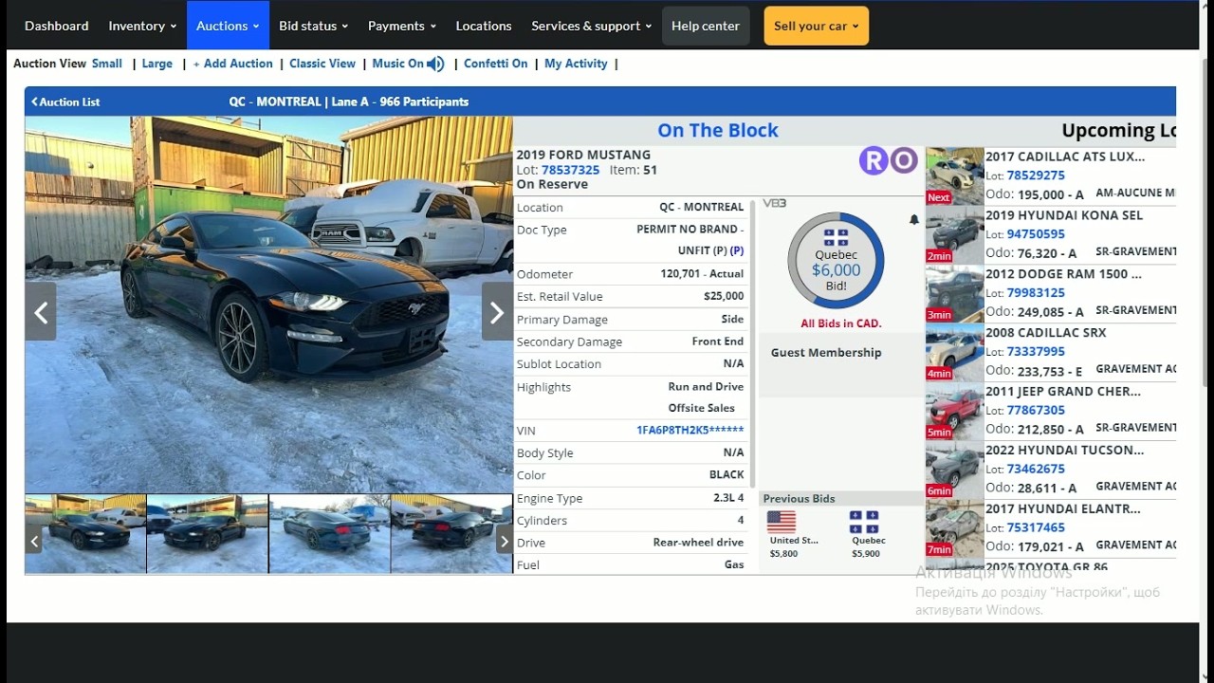Click the main Mustang photo
The image size is (1214, 683).
point(268,305)
